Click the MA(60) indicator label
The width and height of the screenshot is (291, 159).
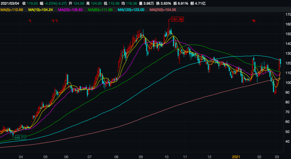[101, 10]
